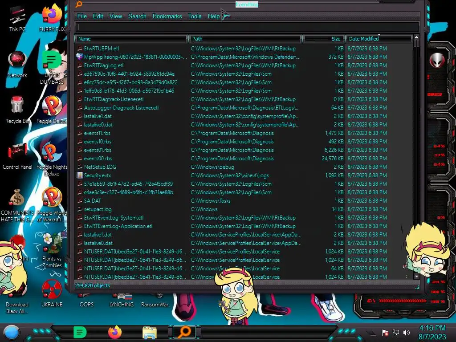Open the Edit menu
456x342 pixels.
[x=98, y=16]
